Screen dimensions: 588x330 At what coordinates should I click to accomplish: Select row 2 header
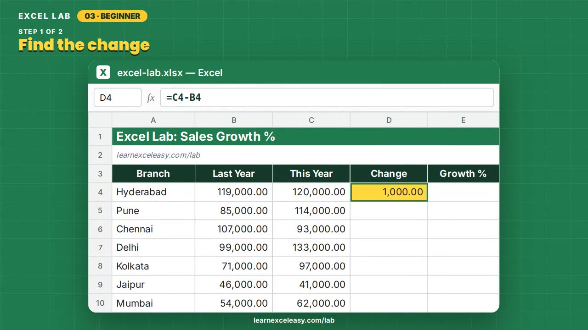100,155
